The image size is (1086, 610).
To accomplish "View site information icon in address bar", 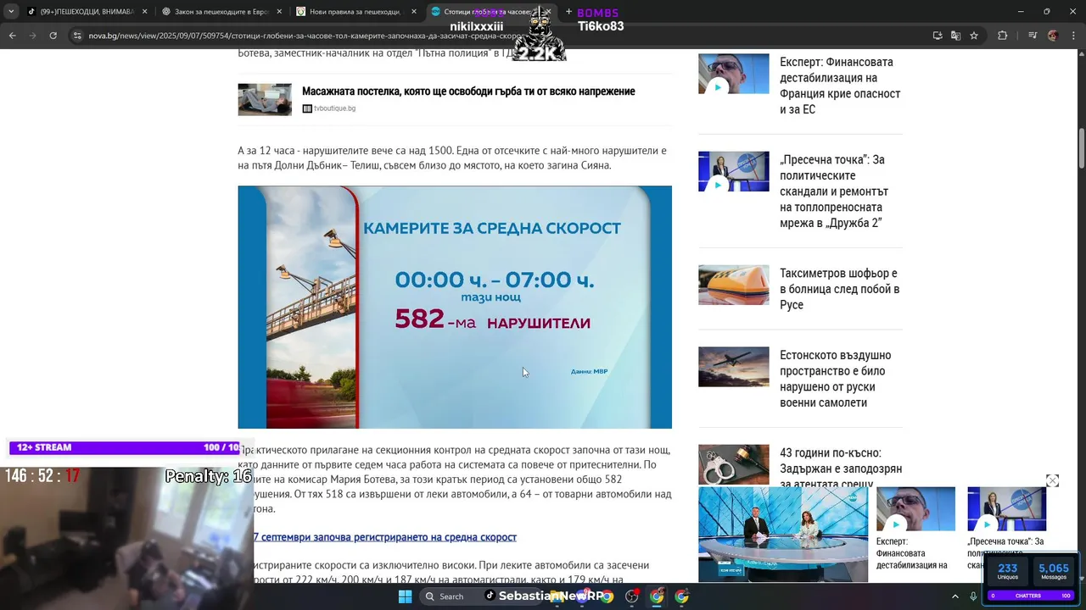I will pos(77,36).
